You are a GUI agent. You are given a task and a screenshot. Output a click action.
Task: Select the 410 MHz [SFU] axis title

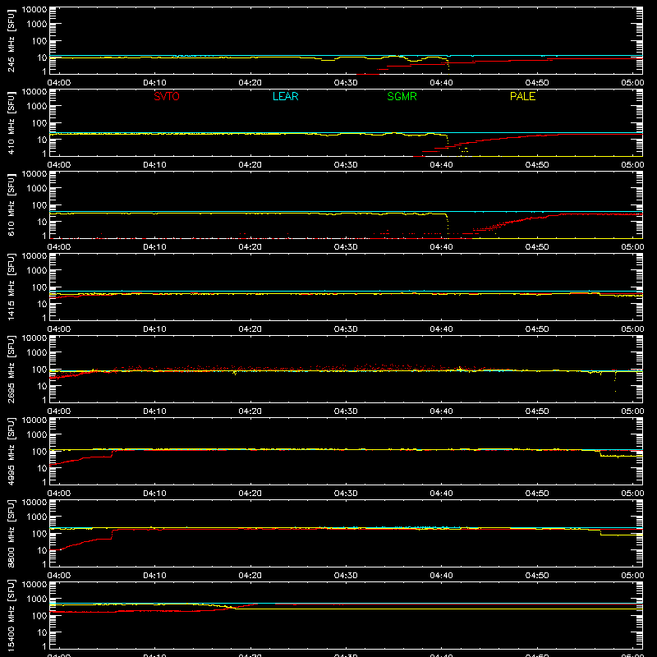(11, 122)
